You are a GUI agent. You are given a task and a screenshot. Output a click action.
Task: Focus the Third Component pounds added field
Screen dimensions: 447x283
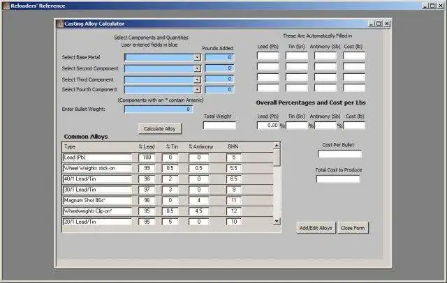point(219,79)
